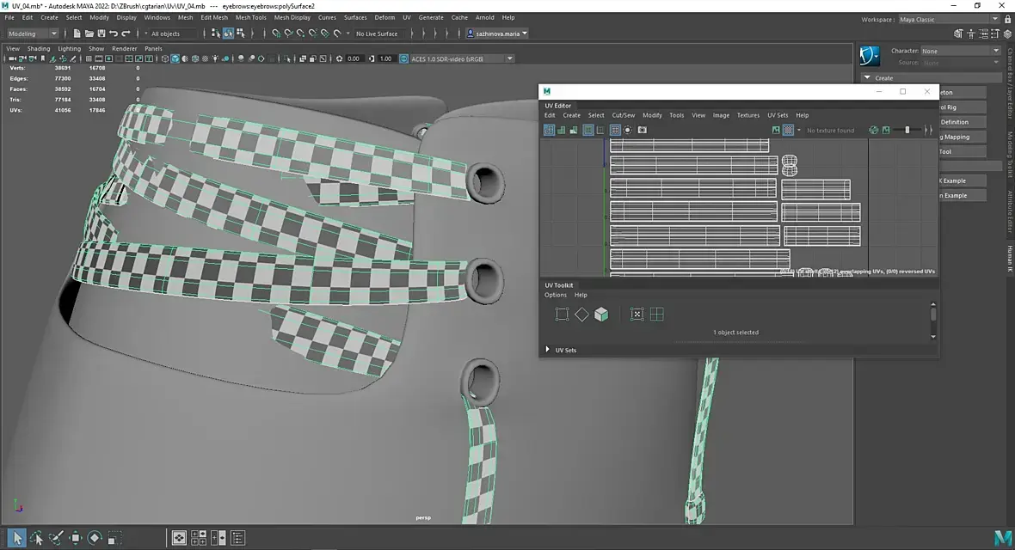This screenshot has width=1015, height=550.
Task: Toggle checker map display in UV Editor
Action: [x=788, y=130]
